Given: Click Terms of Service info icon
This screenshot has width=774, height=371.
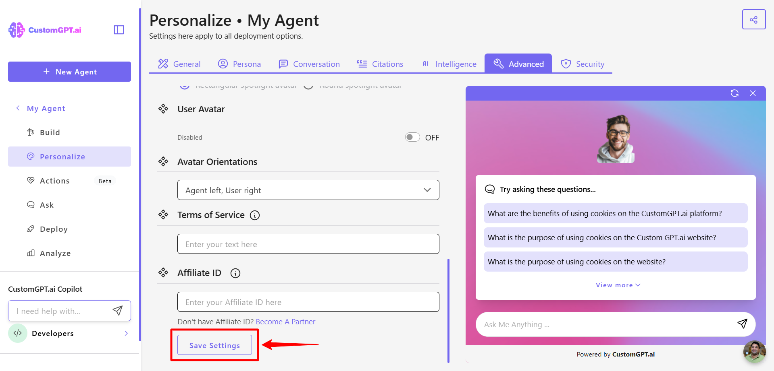Looking at the screenshot, I should (x=255, y=215).
